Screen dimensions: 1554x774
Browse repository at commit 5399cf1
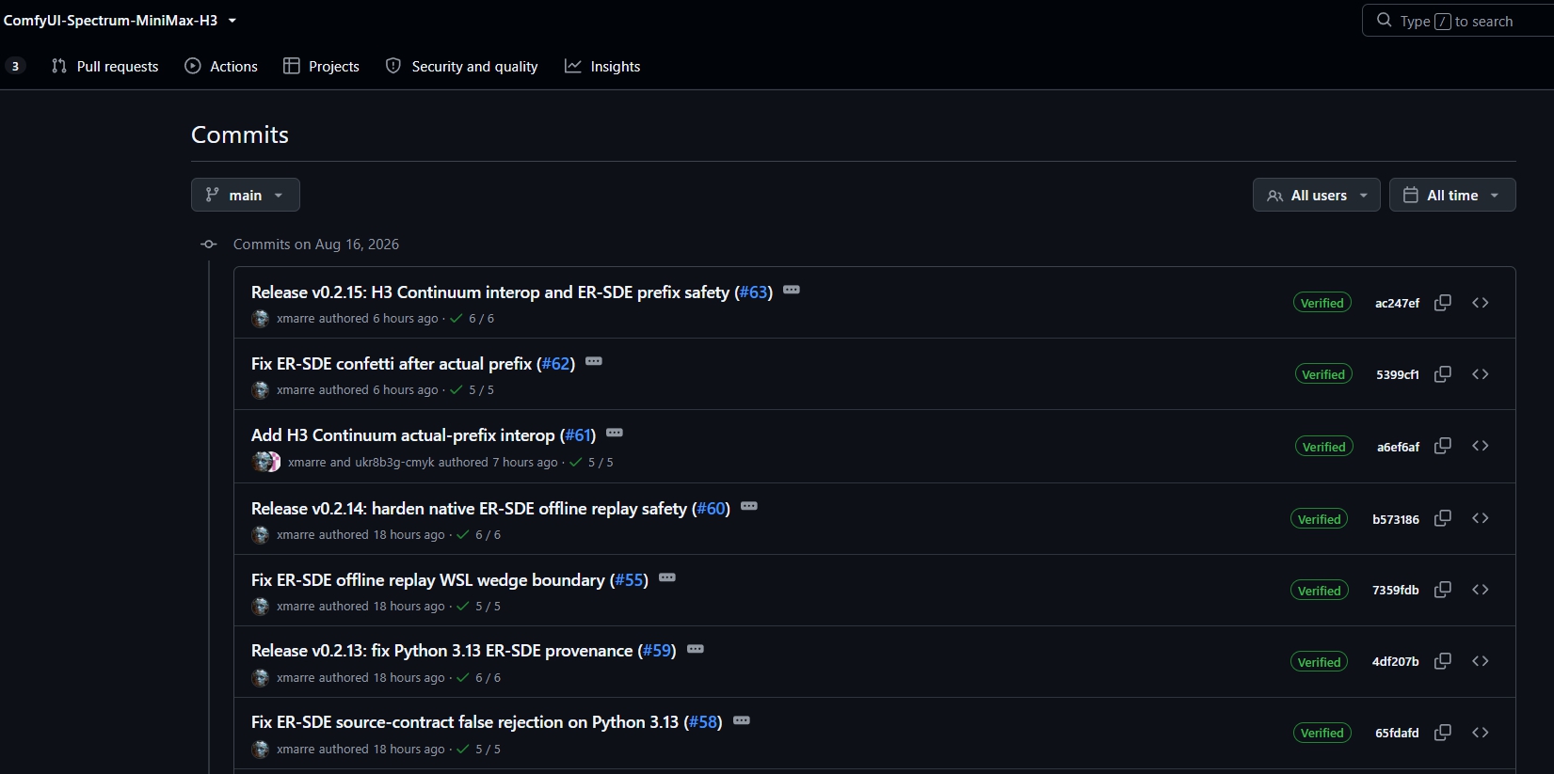pos(1481,374)
